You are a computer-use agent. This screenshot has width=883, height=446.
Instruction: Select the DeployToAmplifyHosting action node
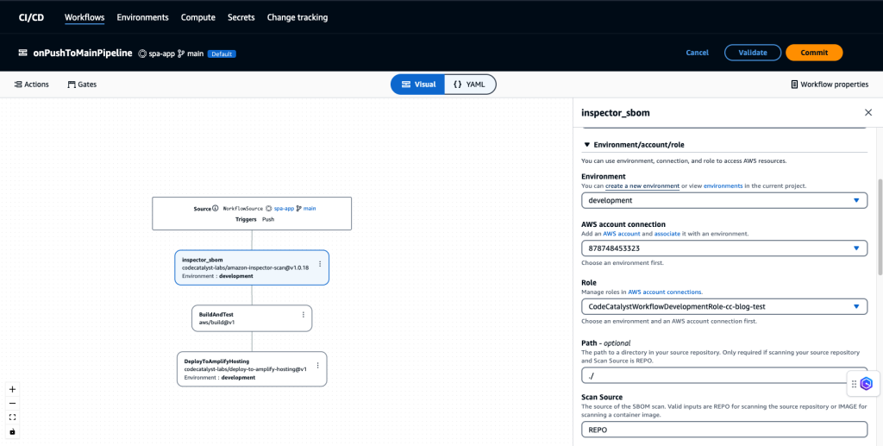coord(252,369)
